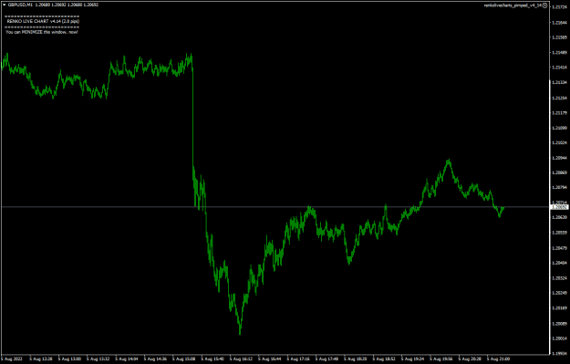570x364 pixels.
Task: Click the 1.21179 price scale label
Action: [559, 113]
